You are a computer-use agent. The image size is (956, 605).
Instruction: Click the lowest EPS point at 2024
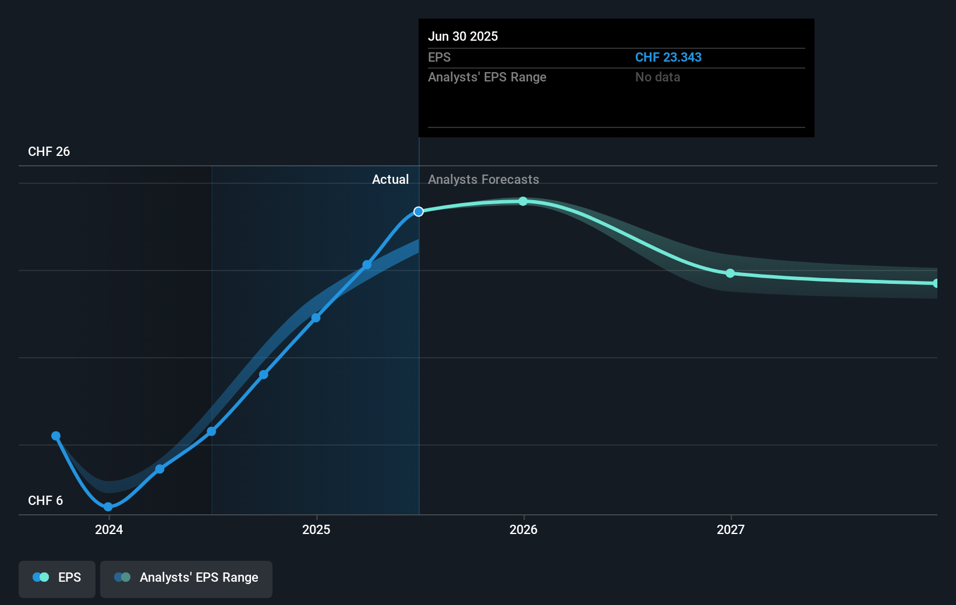[108, 507]
